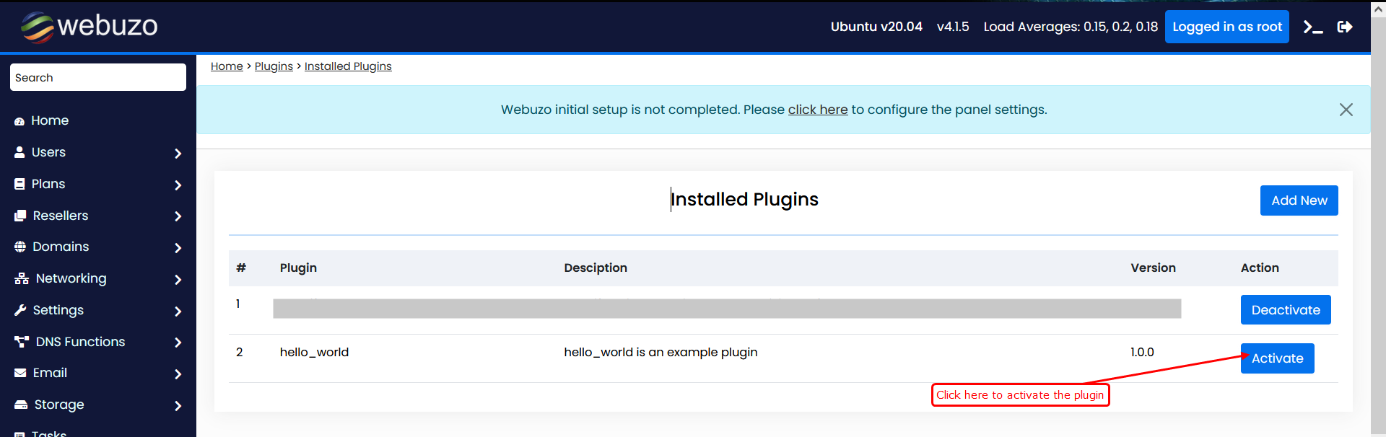Click the Networking icon in sidebar
Image resolution: width=1386 pixels, height=437 pixels.
(22, 279)
